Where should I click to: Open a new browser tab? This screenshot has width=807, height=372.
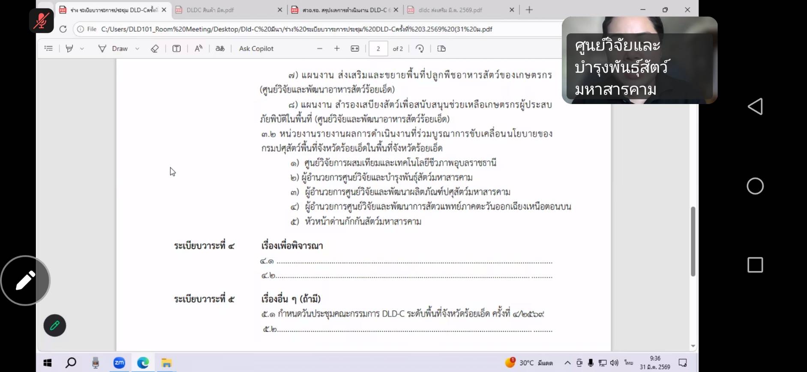(529, 10)
